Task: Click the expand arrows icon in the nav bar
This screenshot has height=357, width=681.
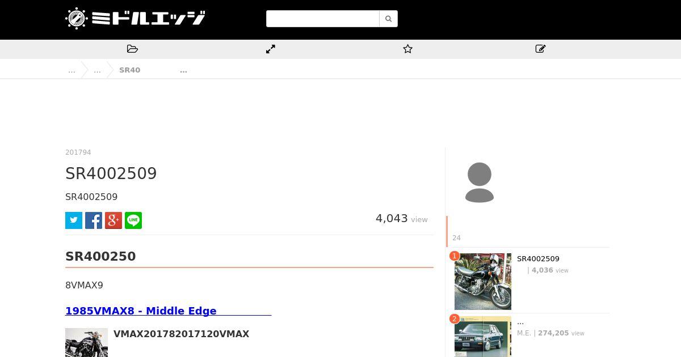Action: pos(271,49)
